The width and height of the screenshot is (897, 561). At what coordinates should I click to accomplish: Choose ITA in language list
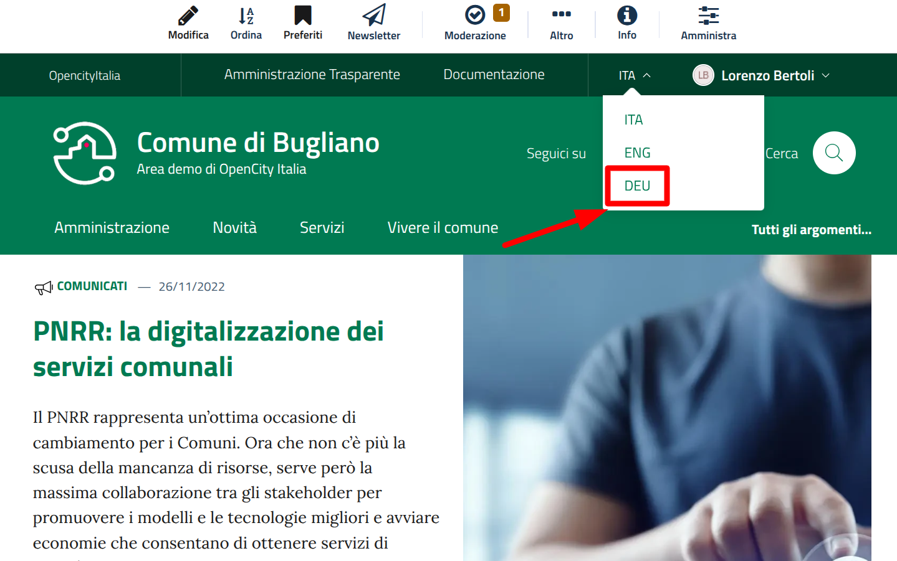coord(633,120)
